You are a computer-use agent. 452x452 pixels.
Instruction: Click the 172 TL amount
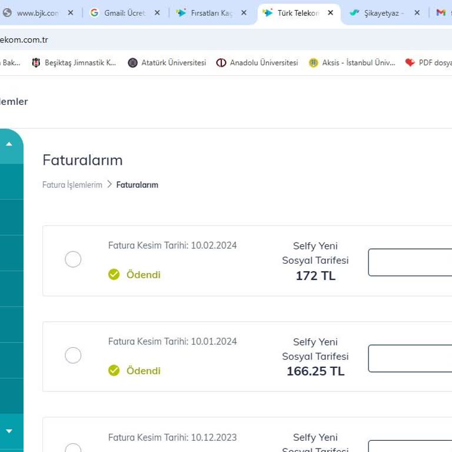315,275
